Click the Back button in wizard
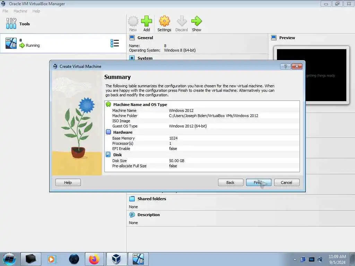The image size is (355, 266). [x=231, y=182]
